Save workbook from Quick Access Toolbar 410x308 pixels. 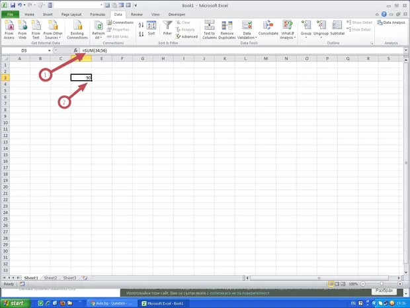pos(13,5)
